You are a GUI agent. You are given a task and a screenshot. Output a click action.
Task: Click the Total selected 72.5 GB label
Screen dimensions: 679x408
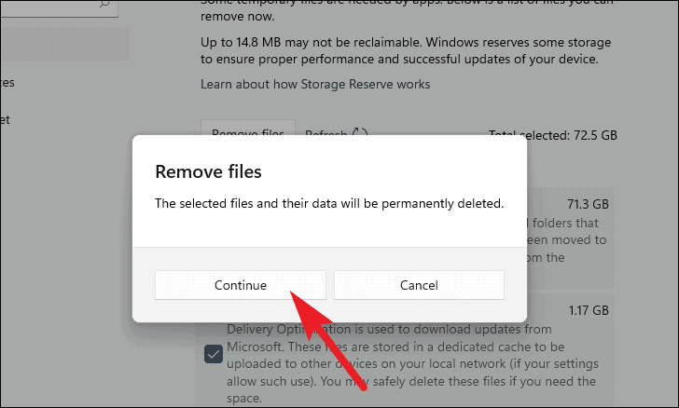(x=553, y=135)
